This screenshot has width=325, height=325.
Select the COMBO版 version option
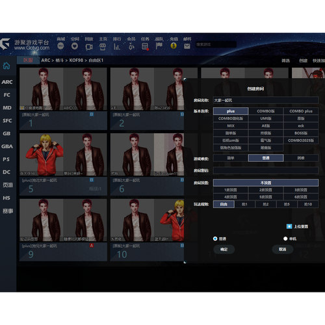[x=266, y=111]
